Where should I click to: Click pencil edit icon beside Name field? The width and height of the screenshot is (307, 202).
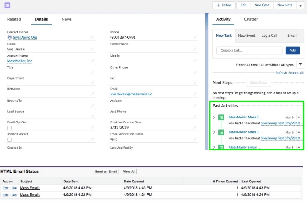click(92, 49)
